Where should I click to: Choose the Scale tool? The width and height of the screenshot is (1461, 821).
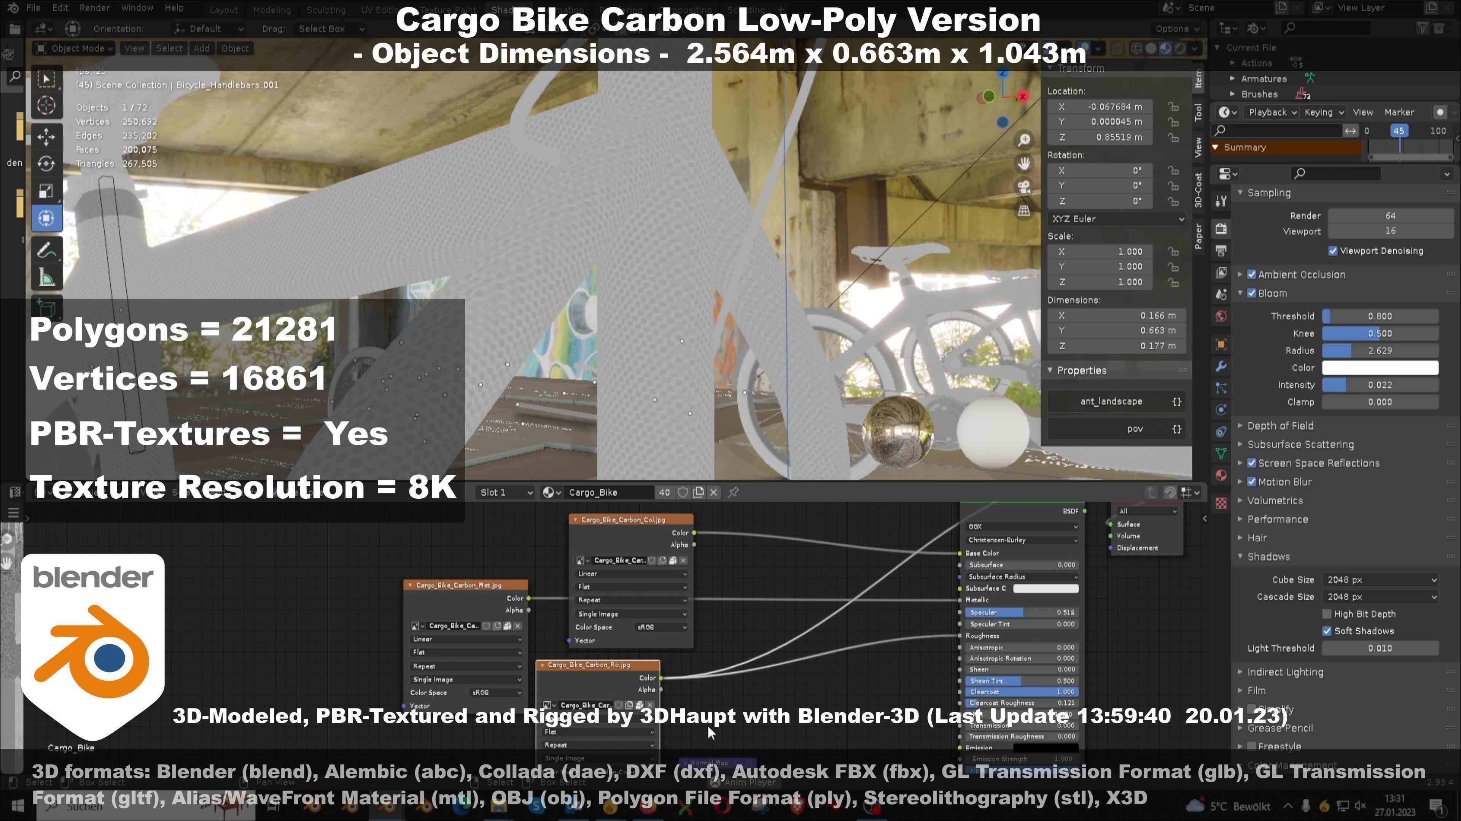[x=46, y=191]
